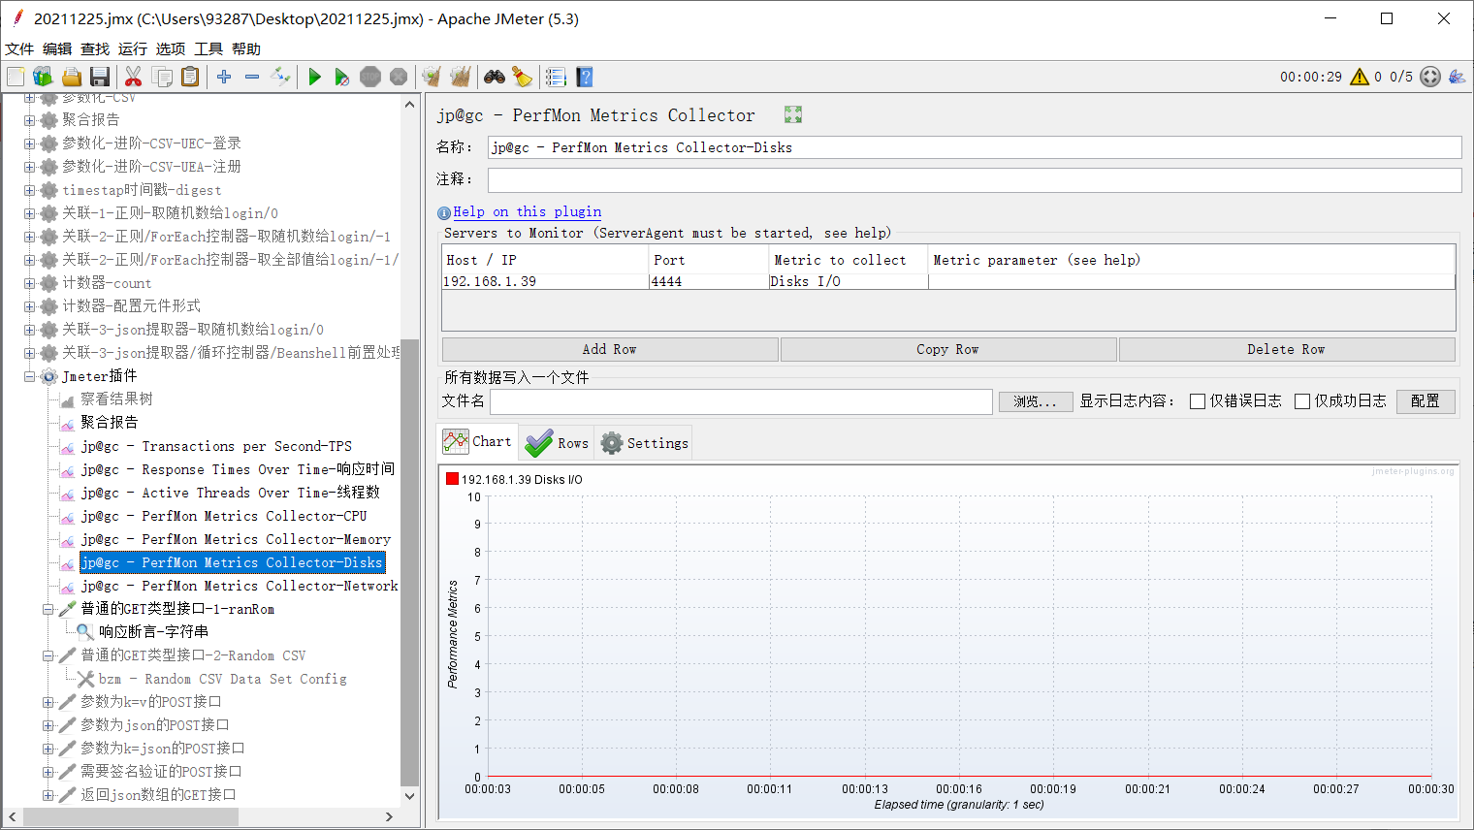The height and width of the screenshot is (830, 1474).
Task: Collapse 普通的GET类型接口-2-Random CSV node
Action: pos(48,655)
